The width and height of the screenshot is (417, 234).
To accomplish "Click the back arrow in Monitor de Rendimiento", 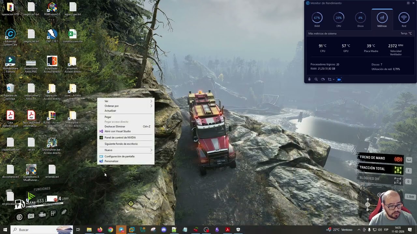I will coord(408,3).
